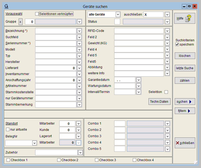Maximize the Geräte suchen window
The image size is (201, 168).
(x=189, y=6)
